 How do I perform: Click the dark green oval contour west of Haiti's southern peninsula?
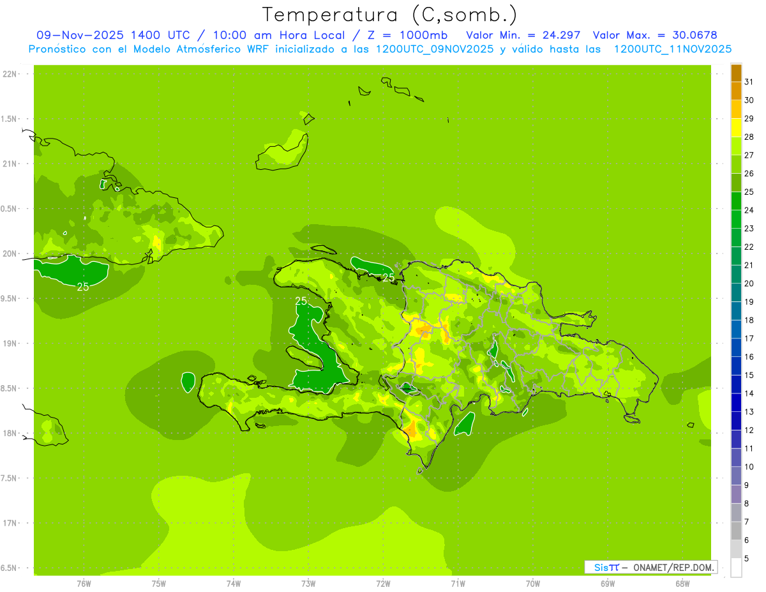point(188,382)
